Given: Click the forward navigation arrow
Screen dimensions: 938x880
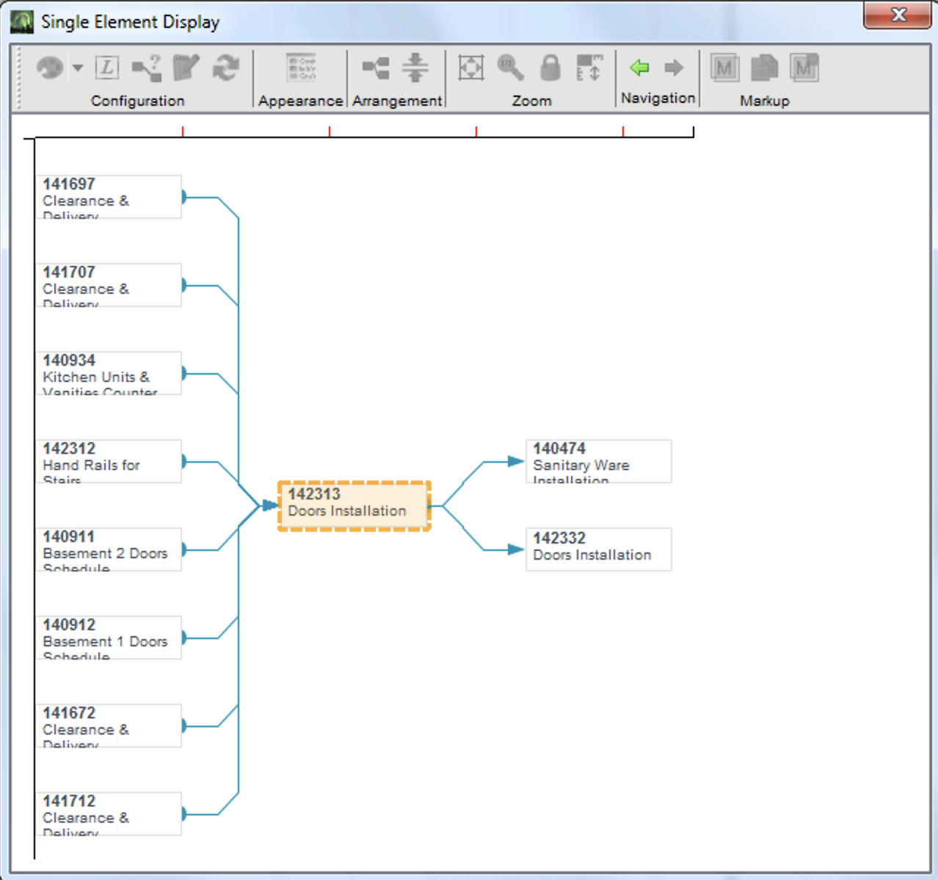Looking at the screenshot, I should (x=674, y=68).
